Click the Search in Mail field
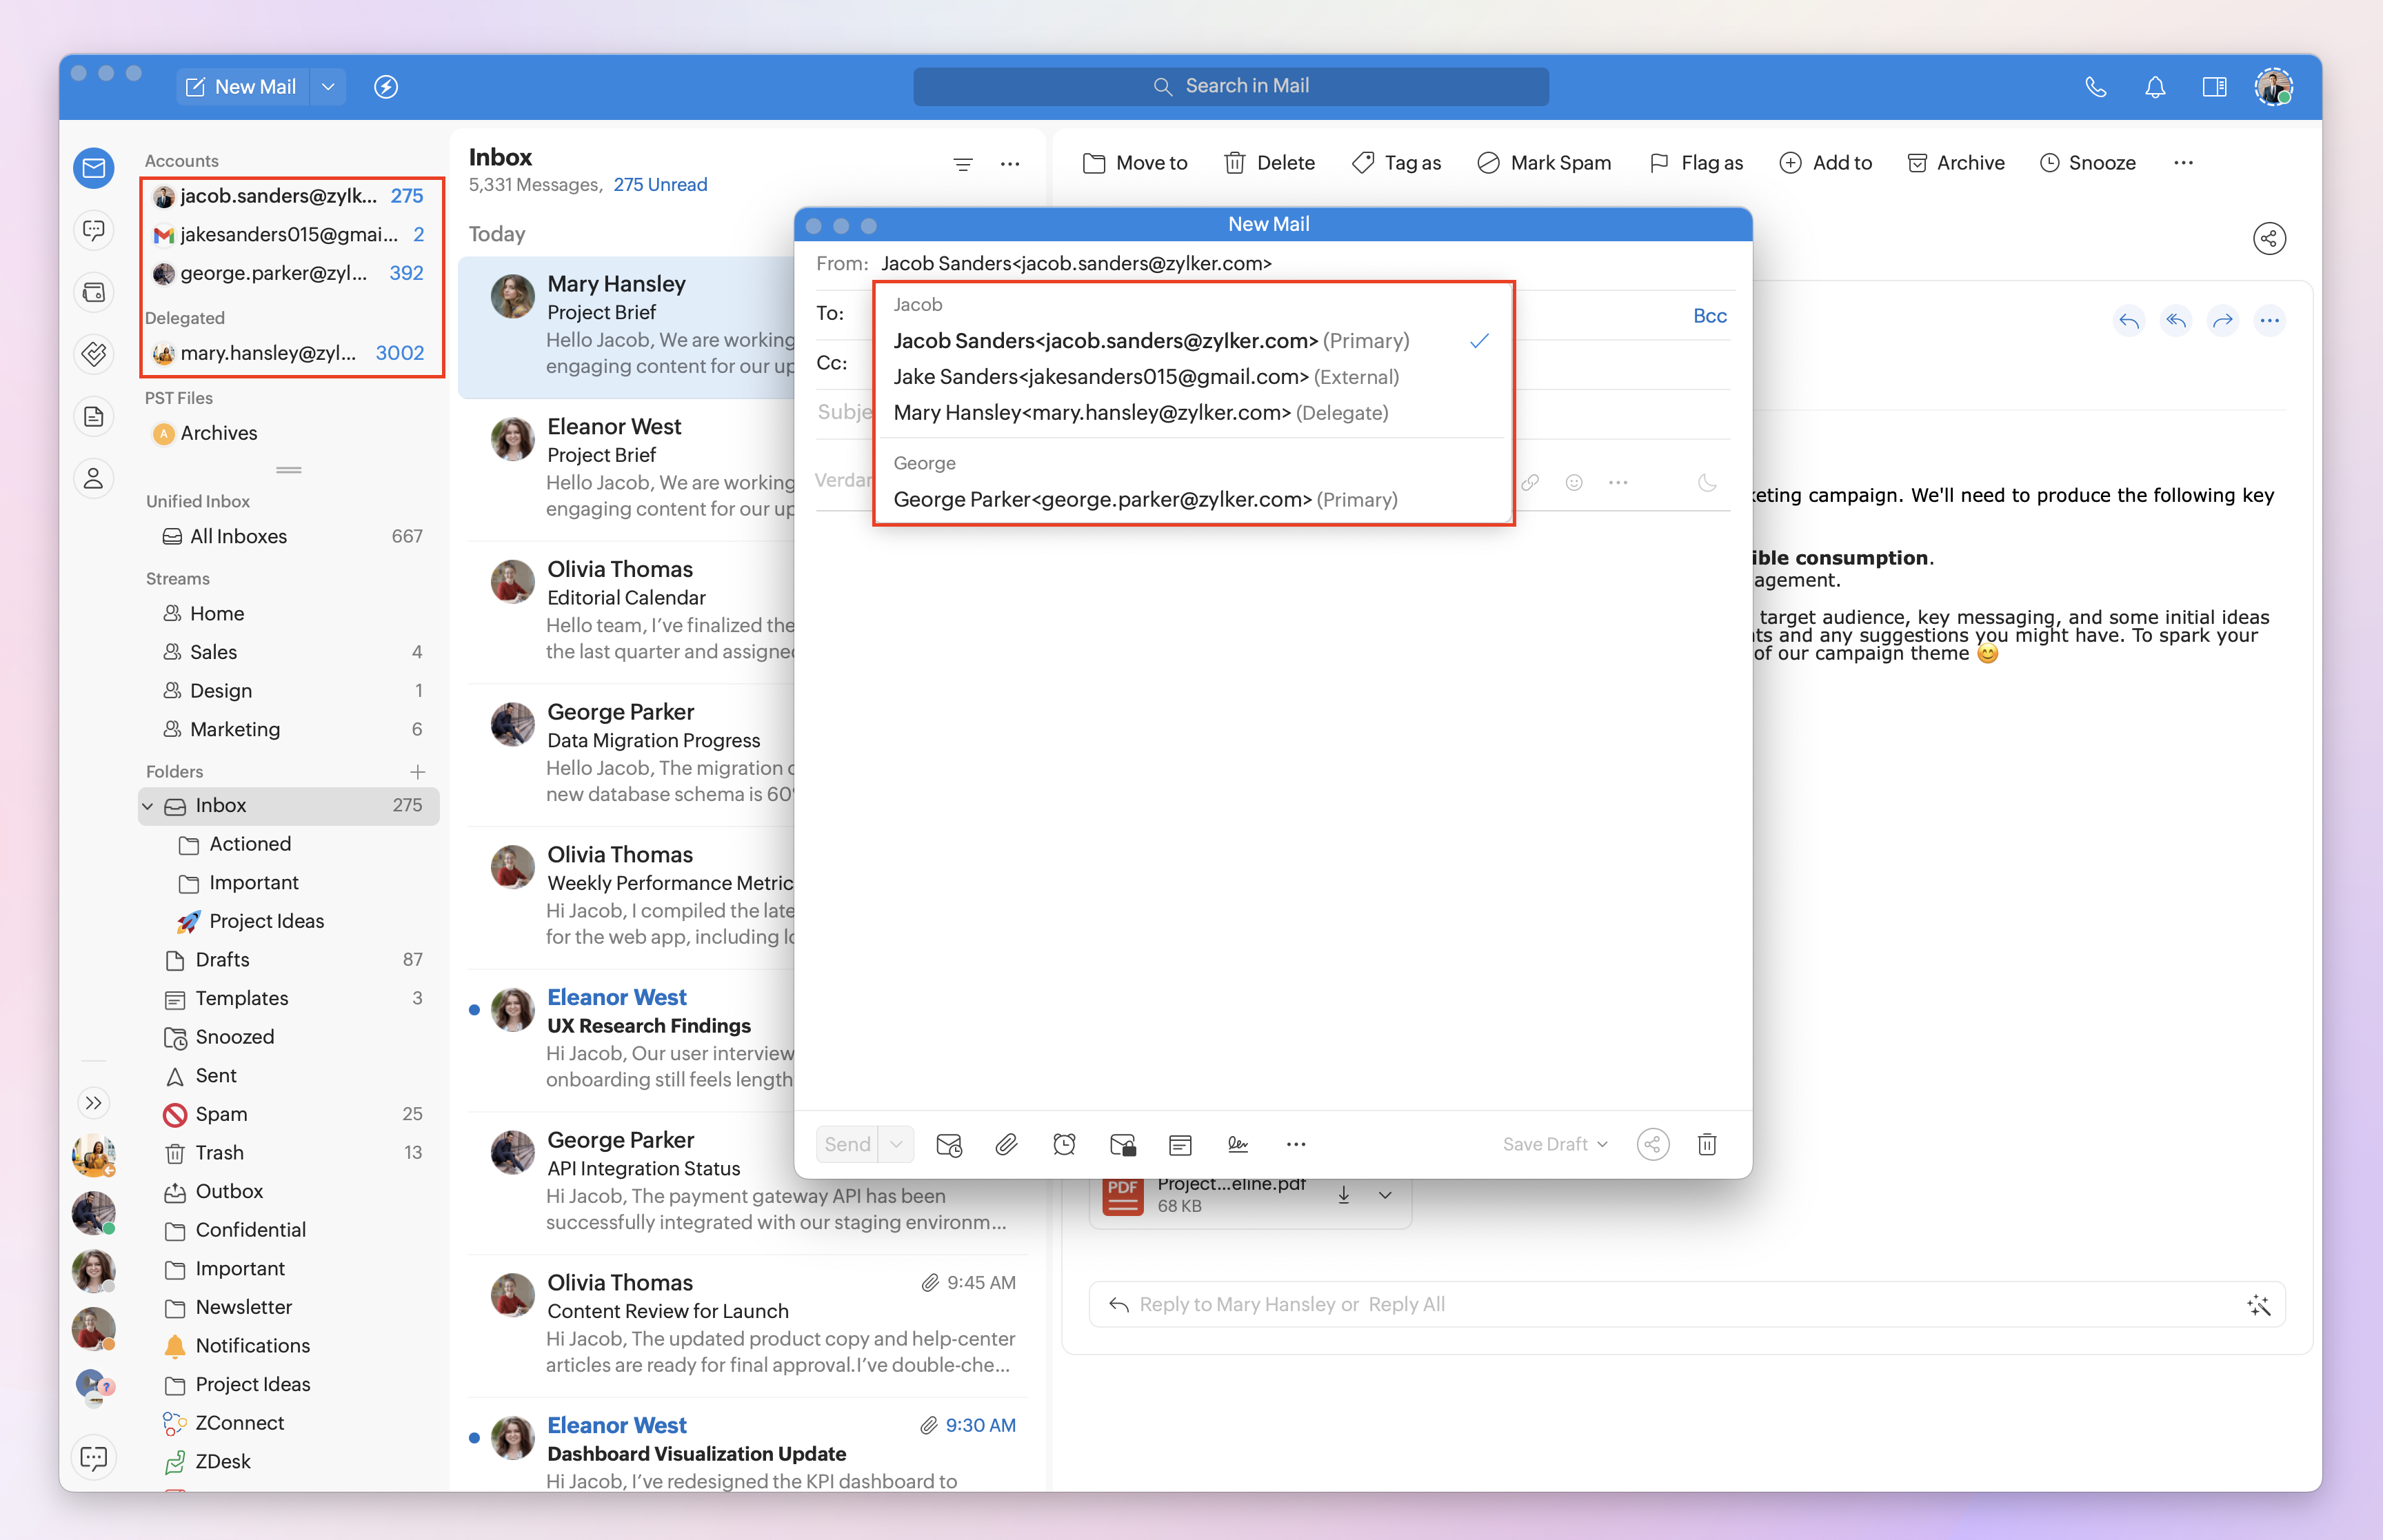Image resolution: width=2383 pixels, height=1540 pixels. click(x=1230, y=87)
